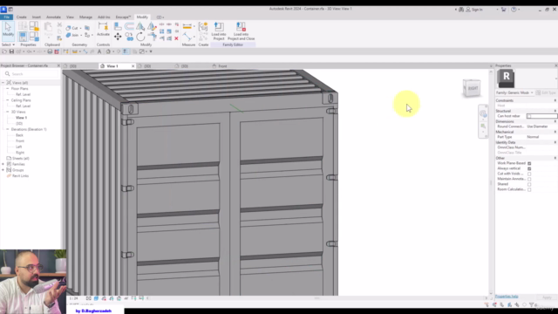Image resolution: width=558 pixels, height=314 pixels.
Task: Click the Project Browser search field
Action: tap(31, 74)
